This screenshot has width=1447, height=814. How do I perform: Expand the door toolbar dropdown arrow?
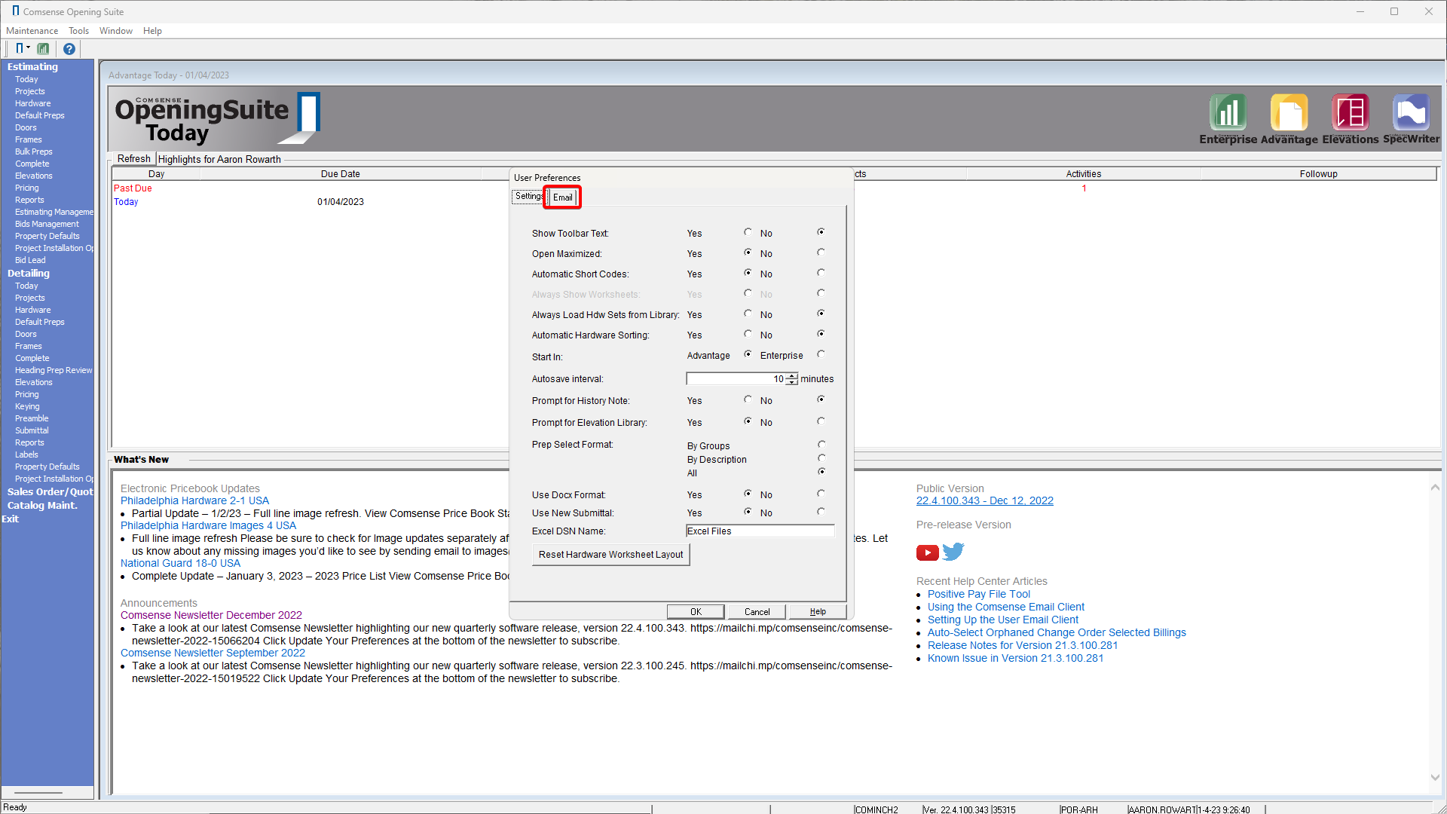pos(29,48)
